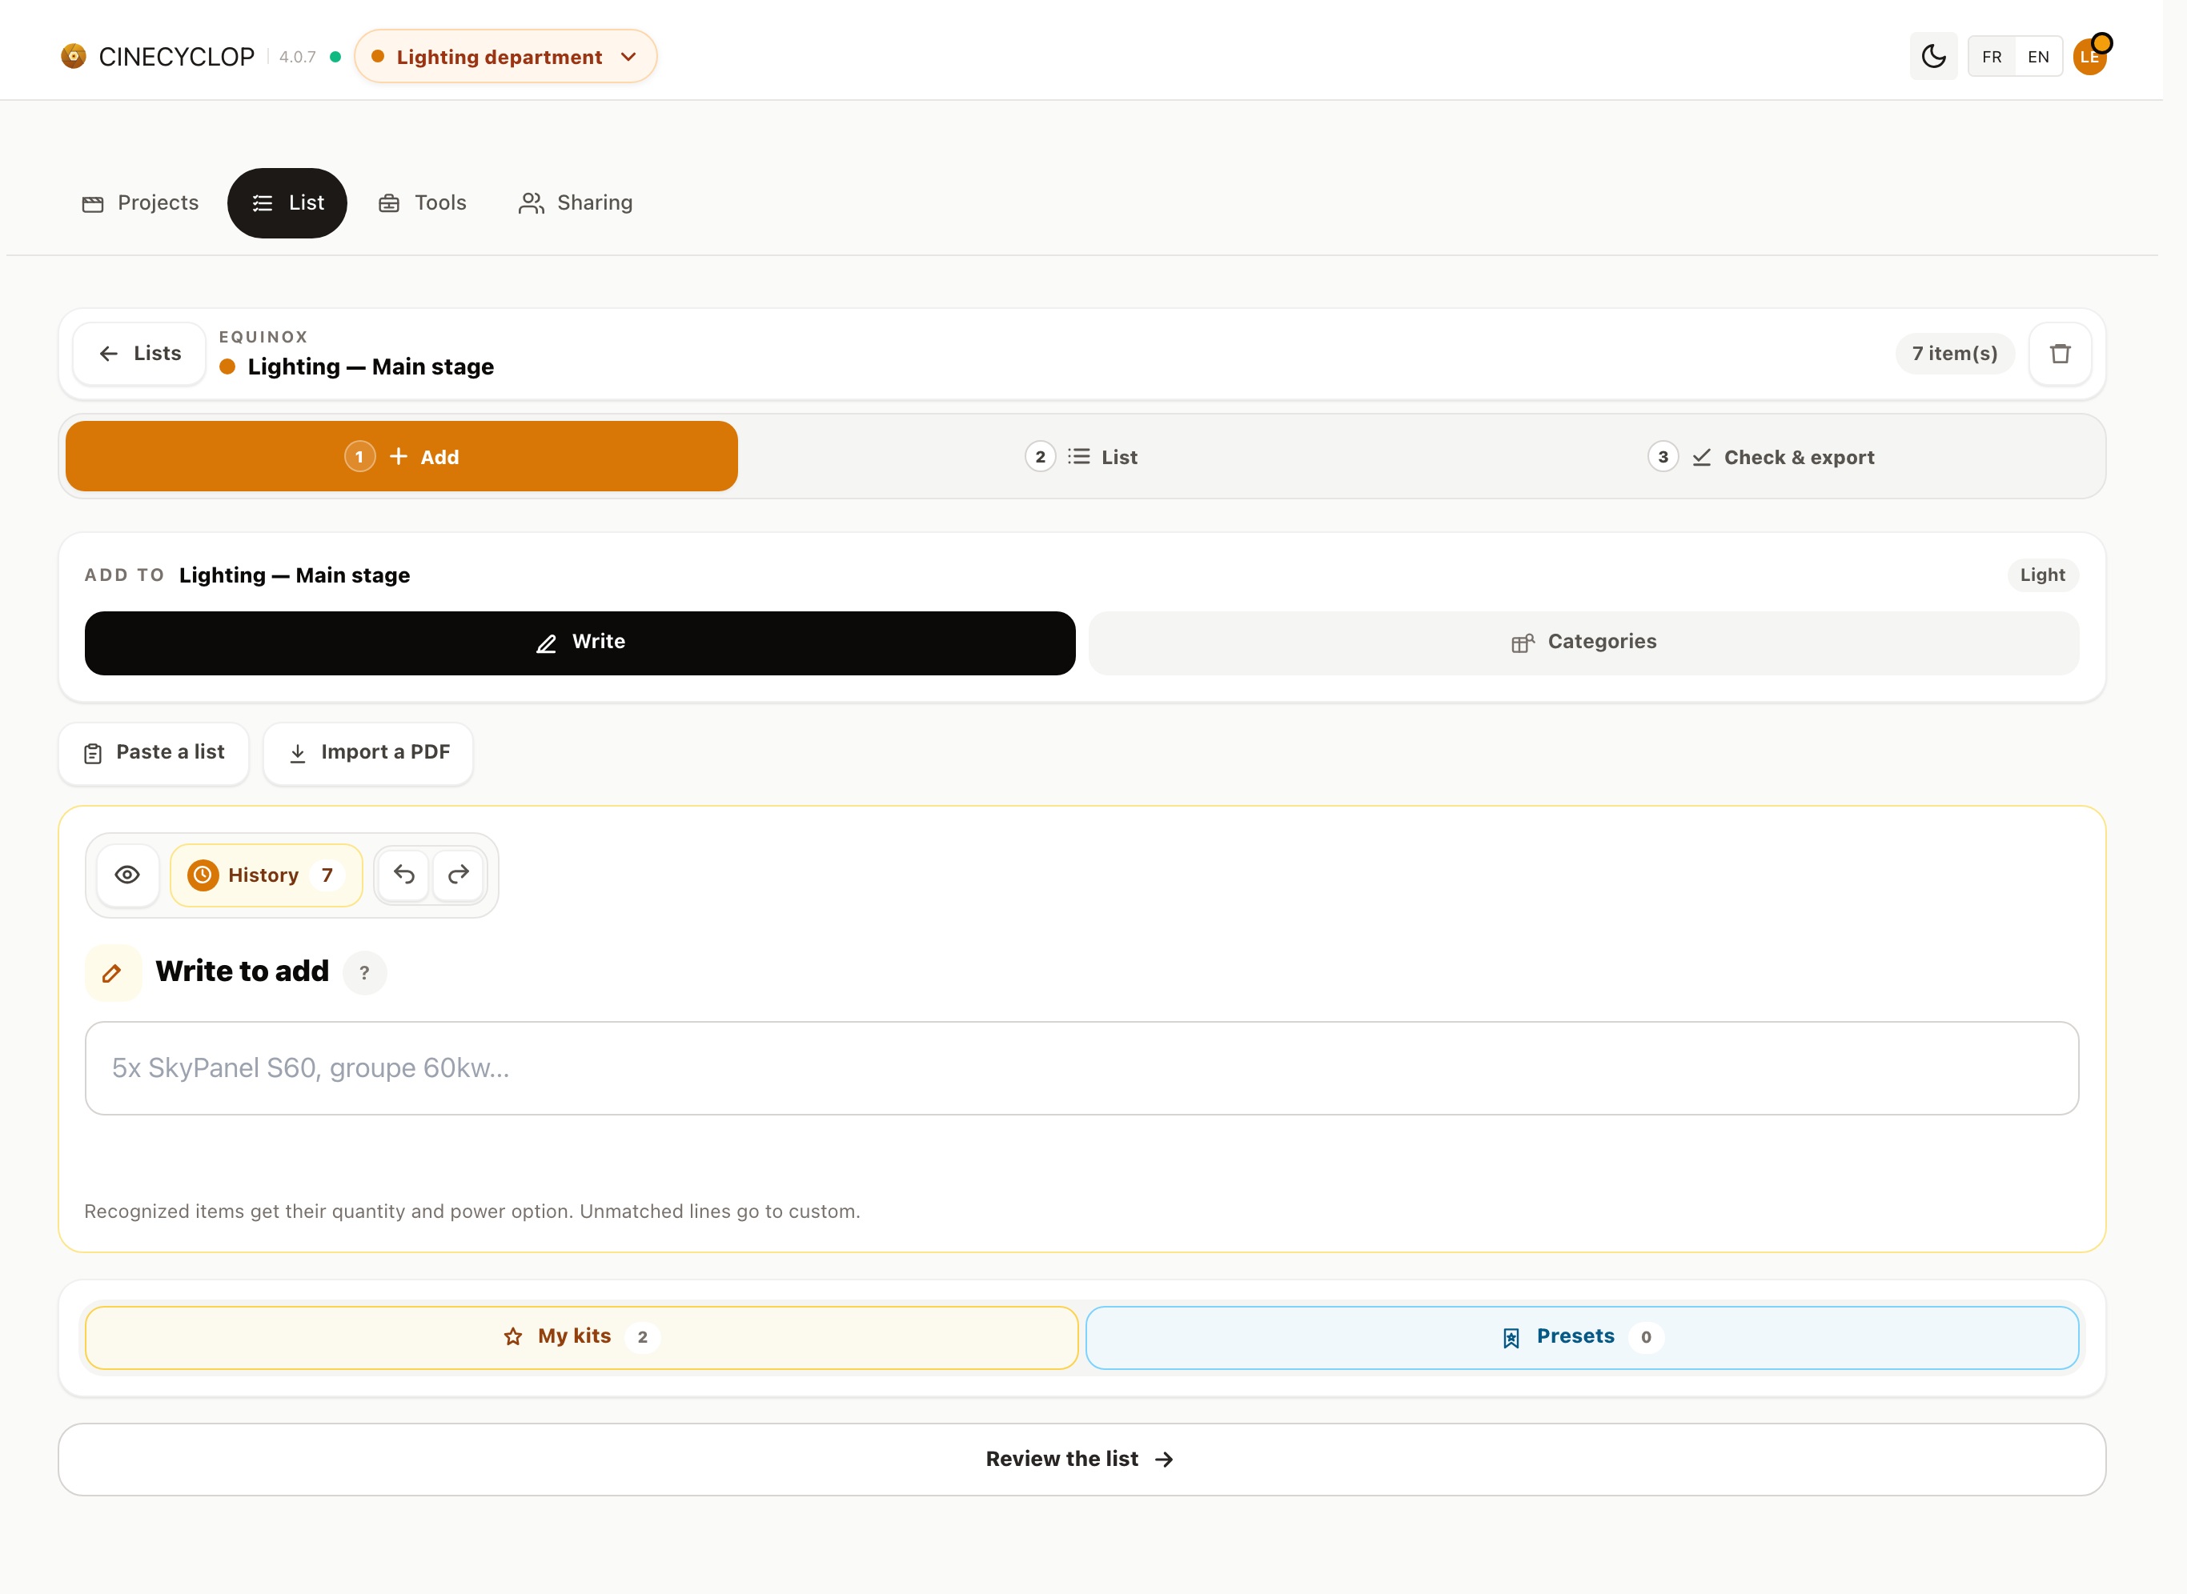Open the Tools tab

pyautogui.click(x=422, y=202)
